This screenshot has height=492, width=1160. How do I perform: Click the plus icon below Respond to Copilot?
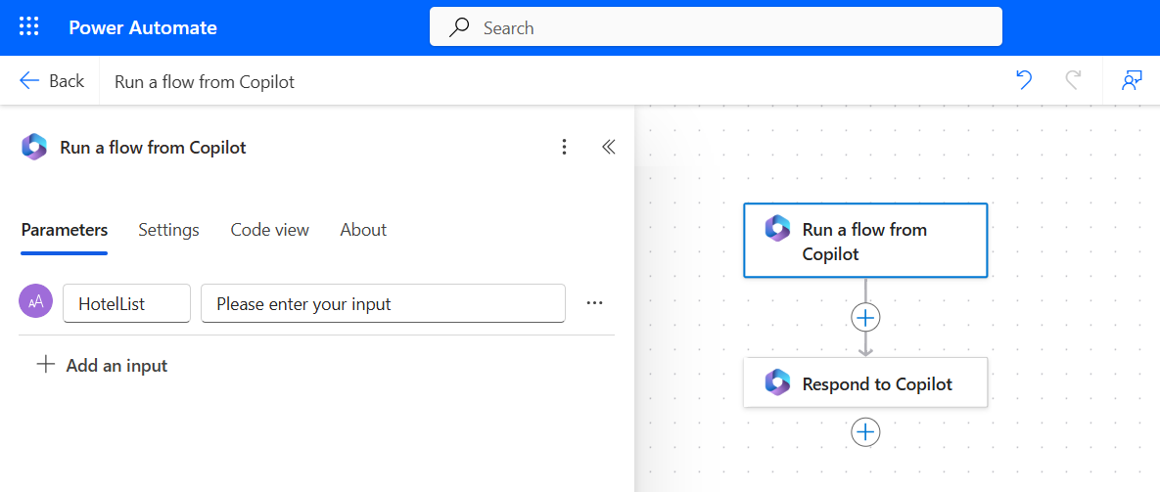[865, 431]
